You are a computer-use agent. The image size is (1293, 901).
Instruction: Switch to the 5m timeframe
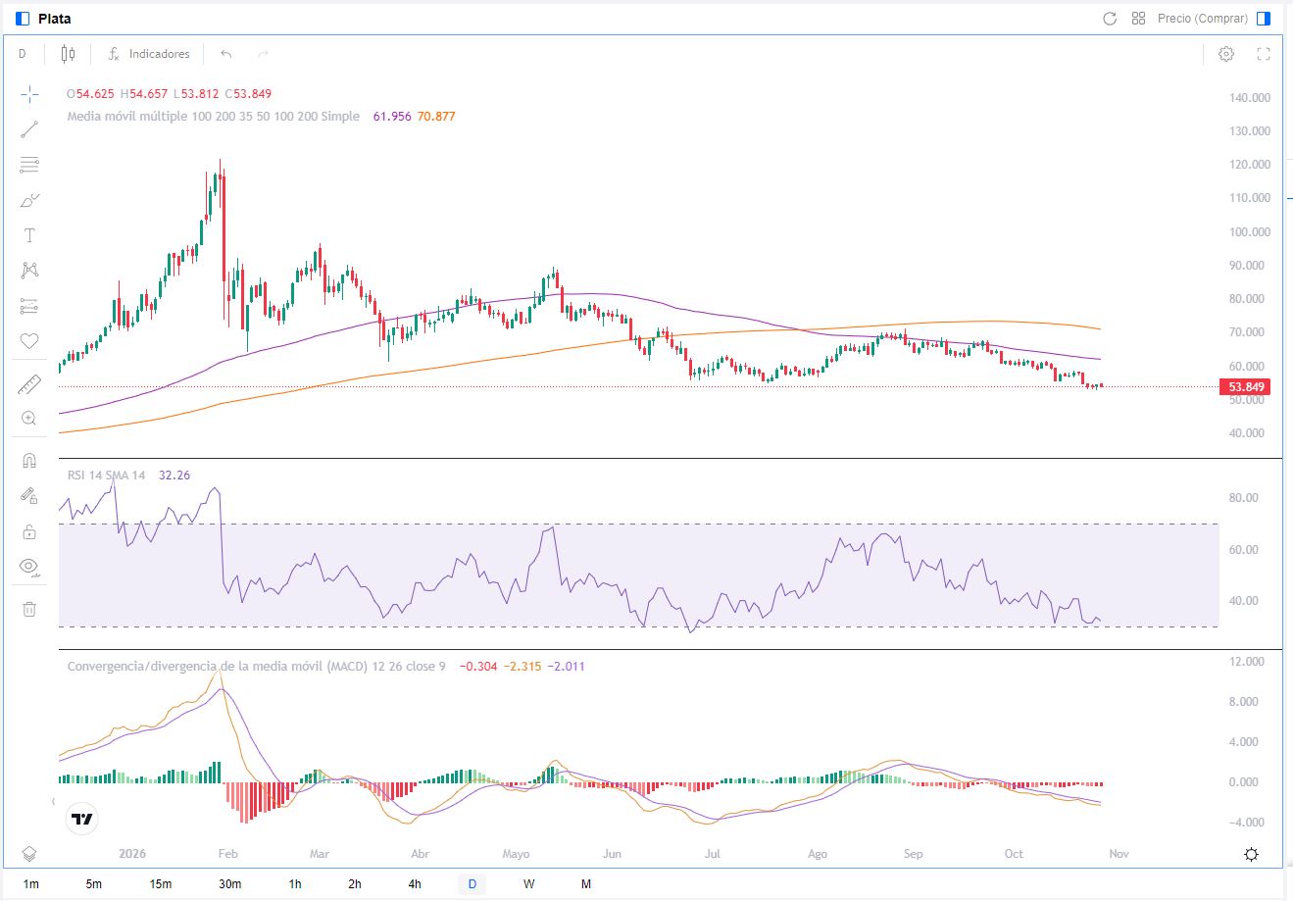click(93, 884)
